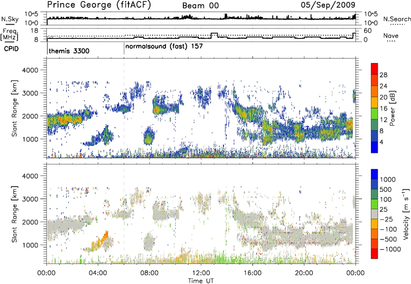Click the red -1000 m/s Velocity swatch

(x=375, y=254)
